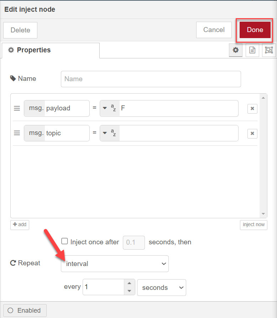The image size is (277, 318).
Task: Open the payload type selector caret
Action: (x=105, y=109)
